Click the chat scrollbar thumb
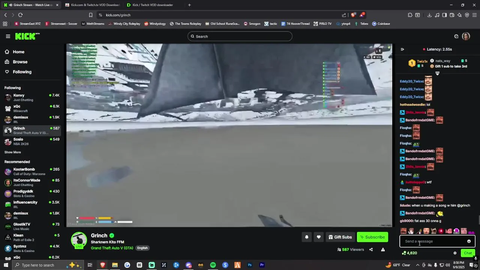480x270 pixels. 478,220
